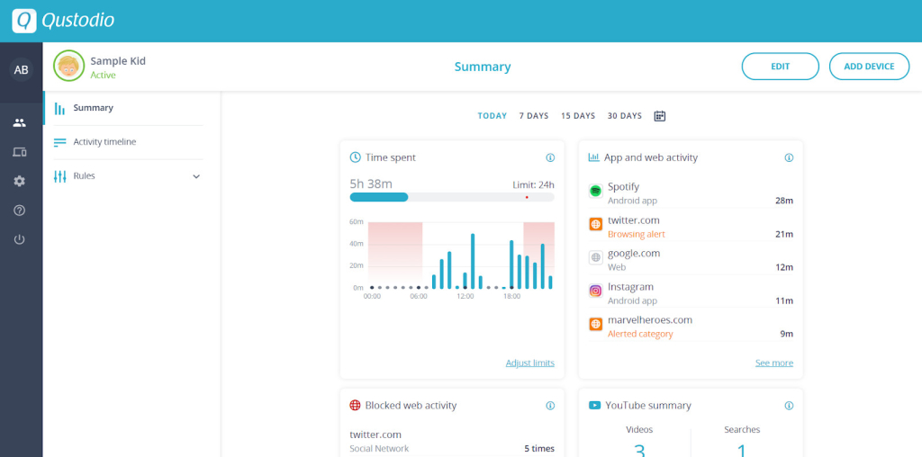
Task: Open settings gear in left sidebar
Action: (x=20, y=181)
